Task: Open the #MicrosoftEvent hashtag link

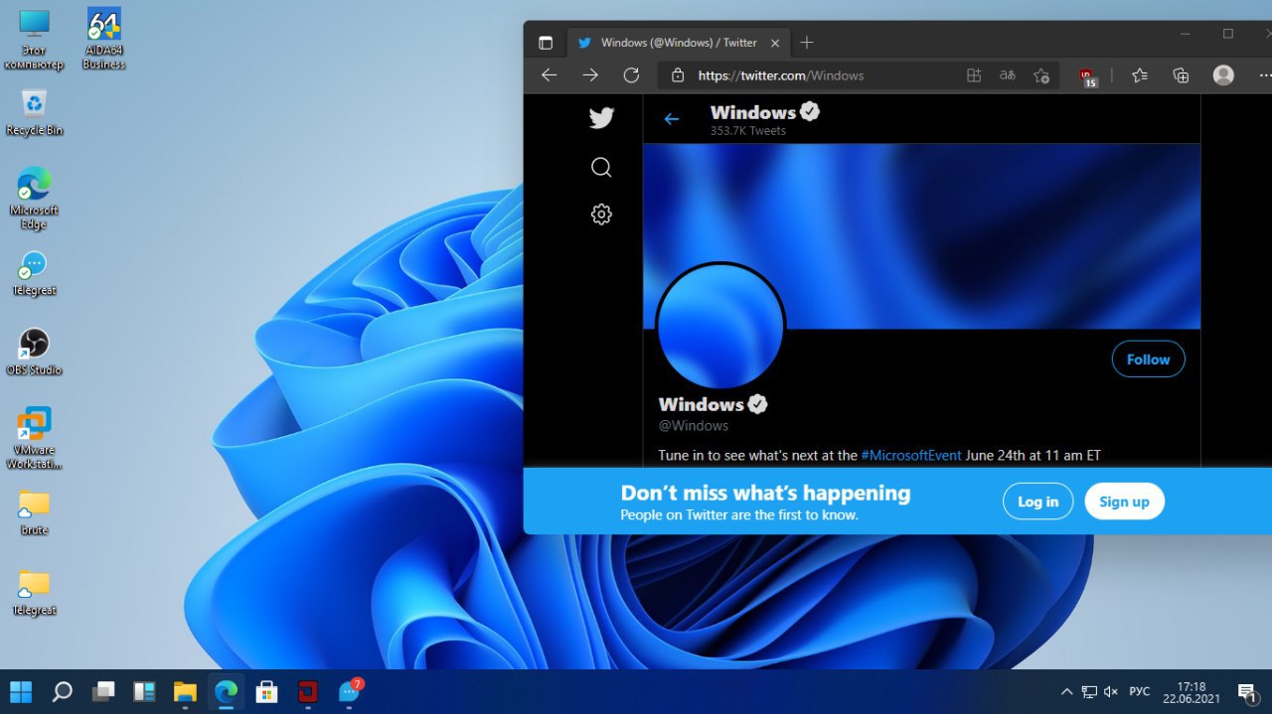Action: (x=911, y=455)
